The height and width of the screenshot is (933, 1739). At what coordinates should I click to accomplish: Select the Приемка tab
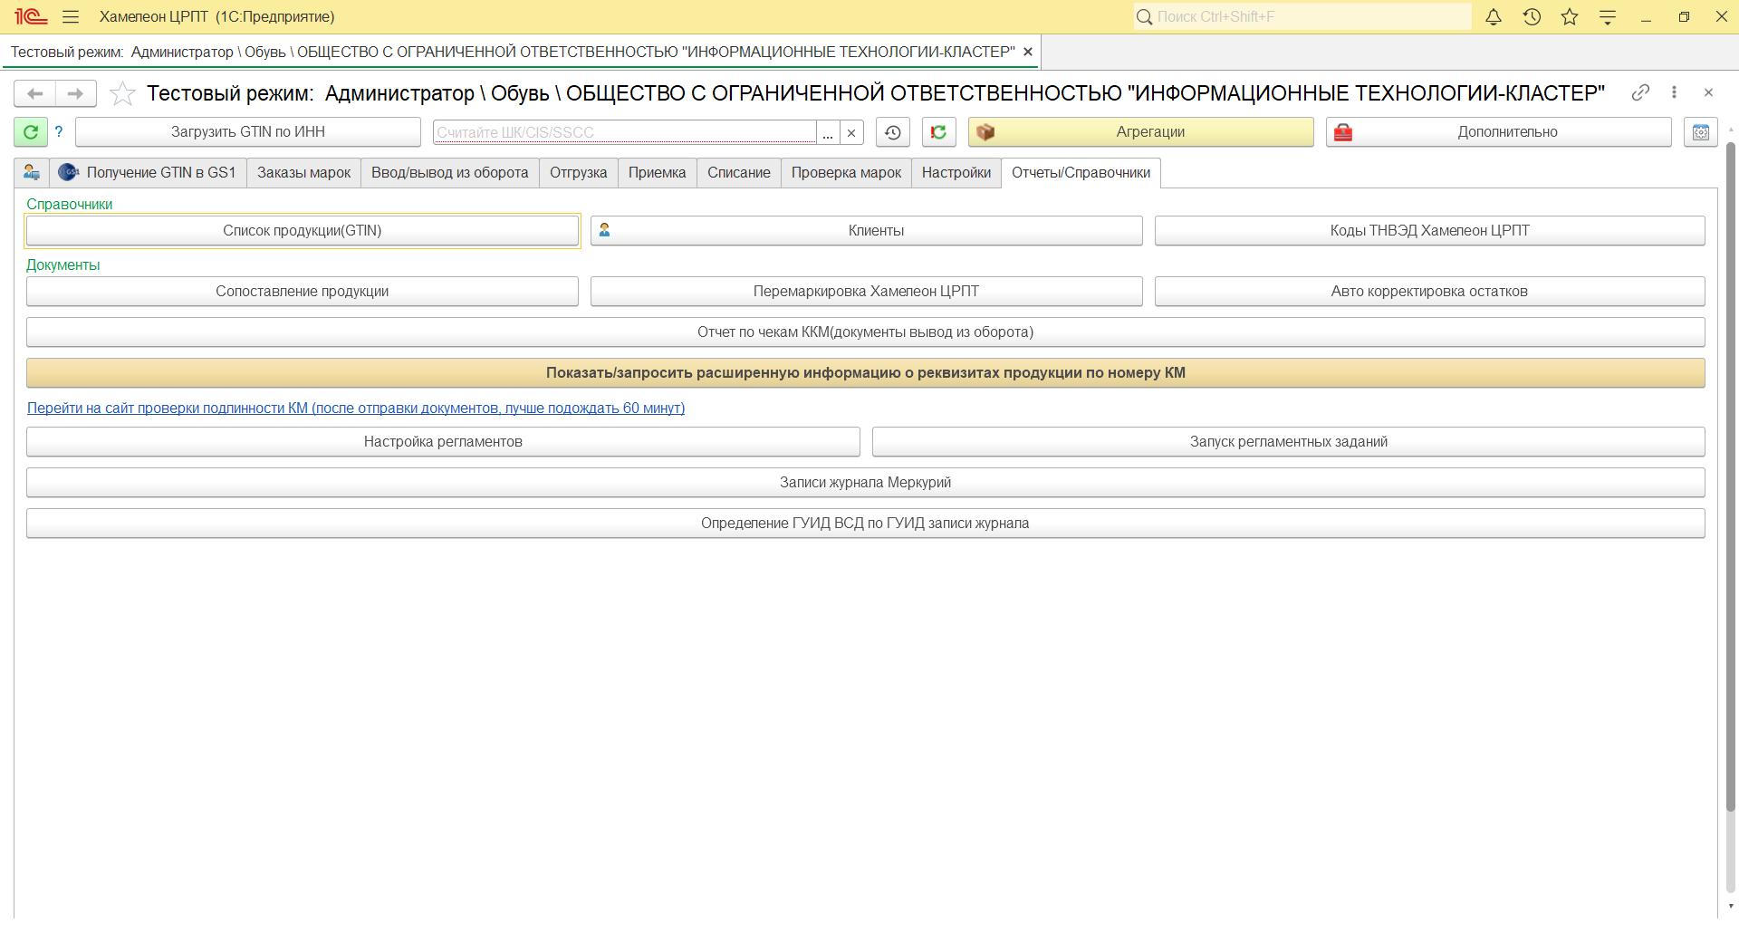click(x=658, y=172)
